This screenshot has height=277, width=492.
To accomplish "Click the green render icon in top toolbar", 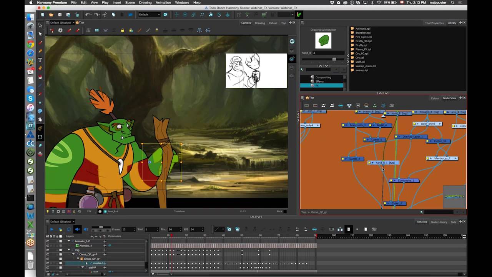I will click(299, 15).
